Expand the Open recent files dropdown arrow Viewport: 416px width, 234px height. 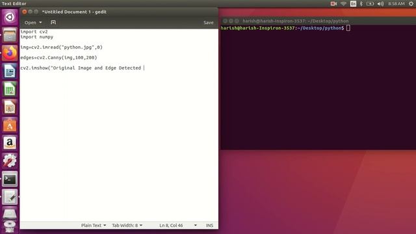coord(40,23)
